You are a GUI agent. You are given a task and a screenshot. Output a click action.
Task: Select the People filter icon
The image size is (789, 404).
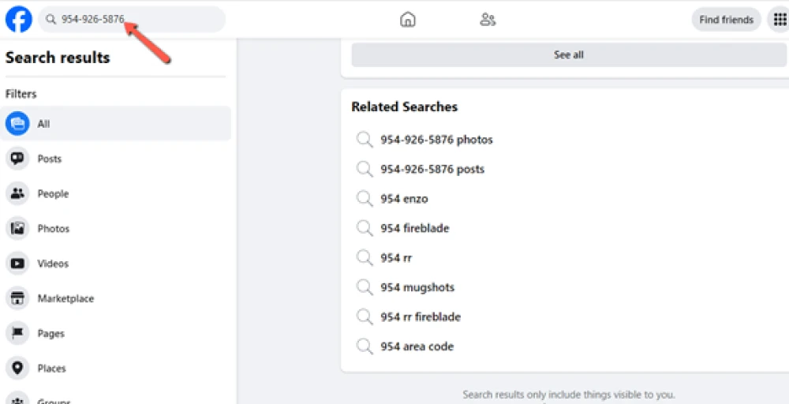click(17, 193)
